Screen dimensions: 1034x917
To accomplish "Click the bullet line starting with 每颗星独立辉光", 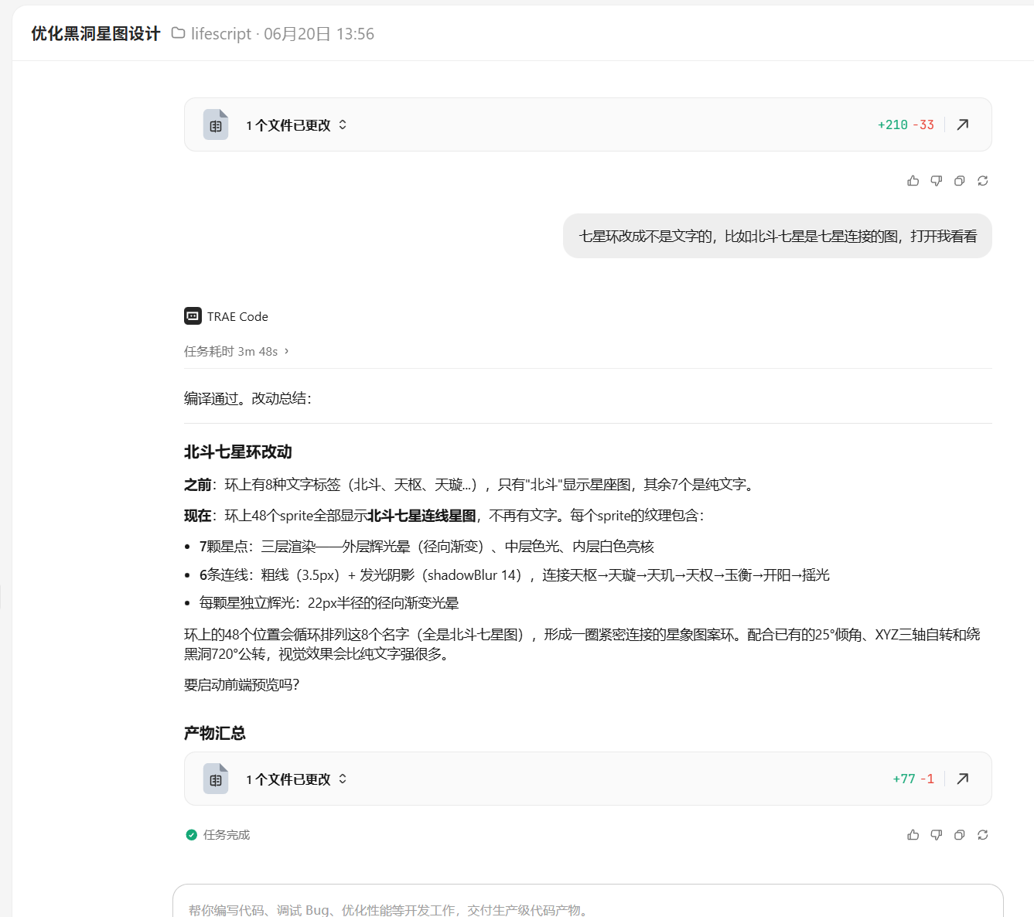I will (329, 603).
